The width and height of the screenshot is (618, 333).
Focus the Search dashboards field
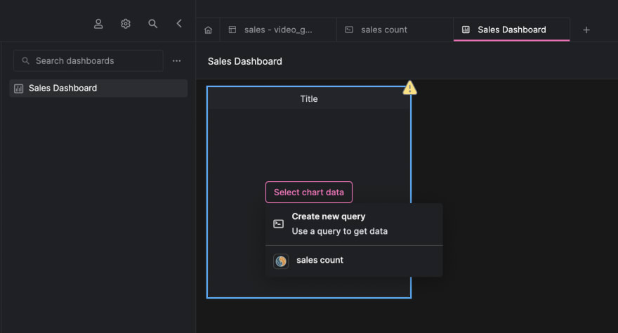pyautogui.click(x=88, y=60)
